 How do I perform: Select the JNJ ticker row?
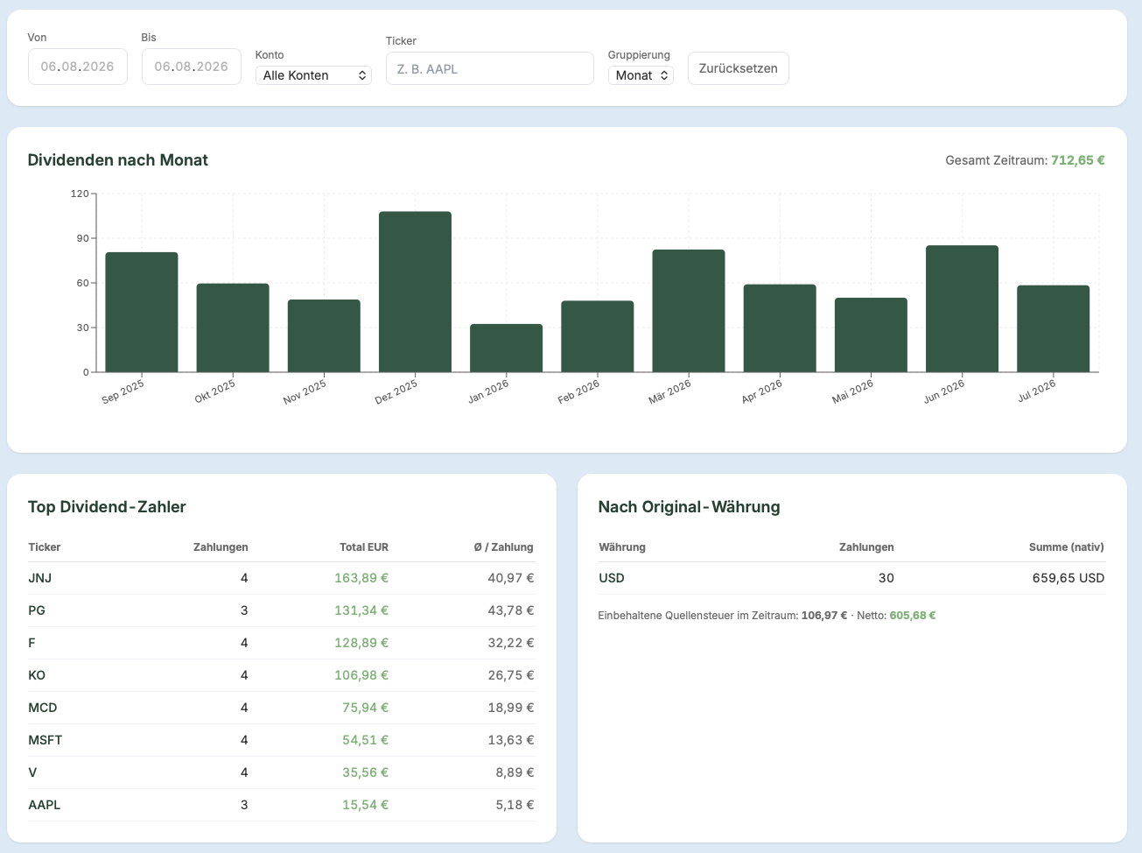pos(281,578)
